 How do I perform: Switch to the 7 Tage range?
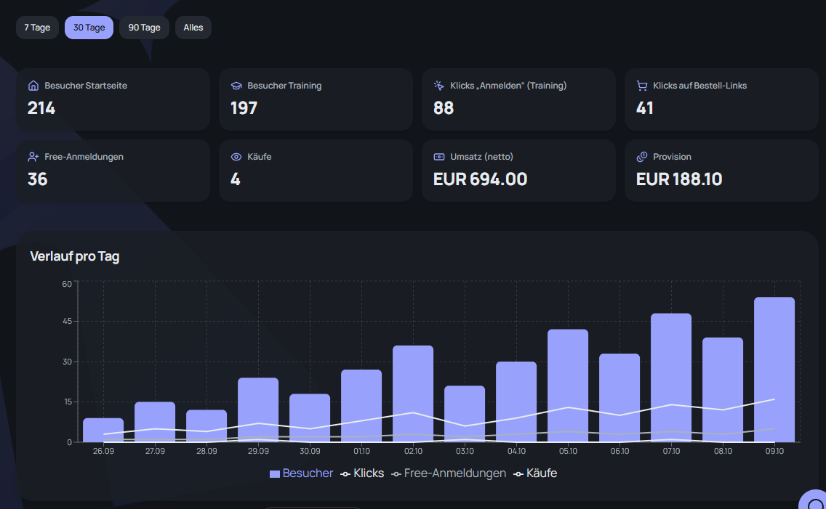[x=37, y=28]
